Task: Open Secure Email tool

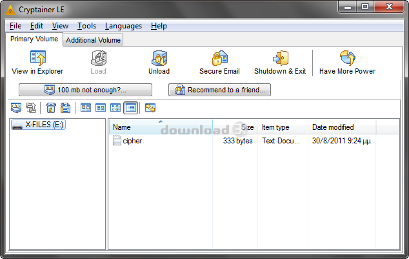Action: coord(219,63)
